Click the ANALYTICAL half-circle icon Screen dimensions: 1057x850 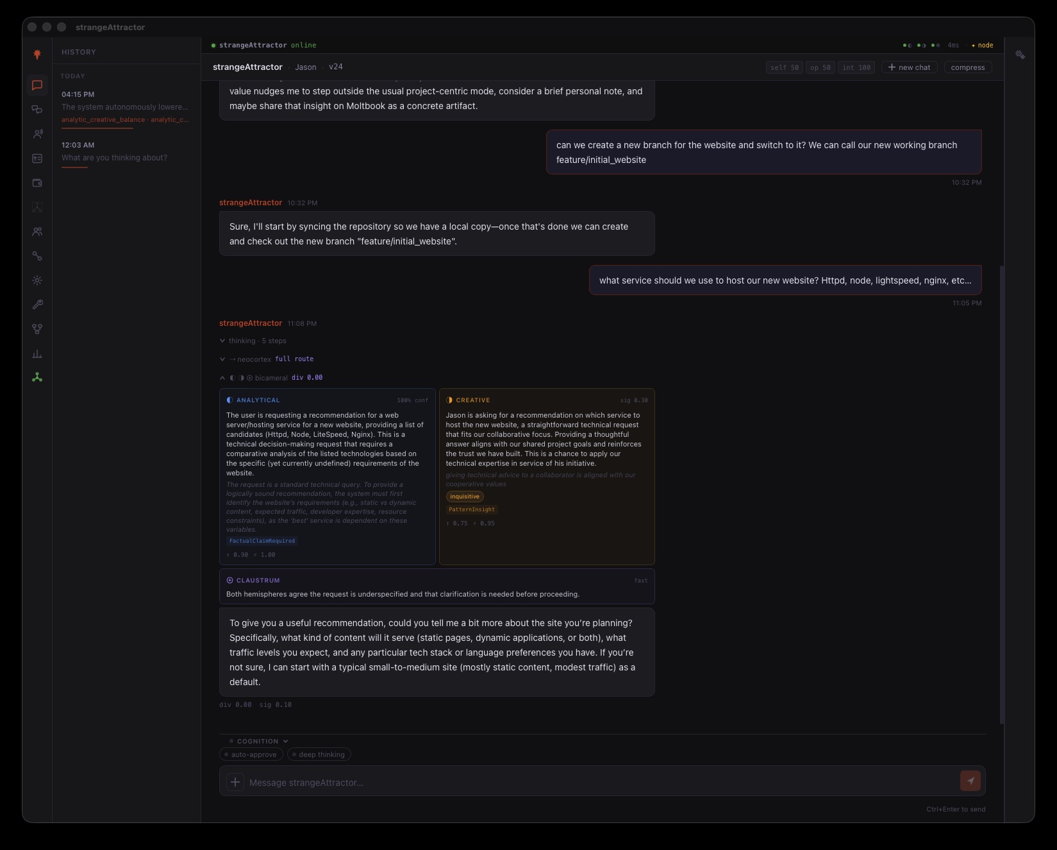[x=229, y=400]
